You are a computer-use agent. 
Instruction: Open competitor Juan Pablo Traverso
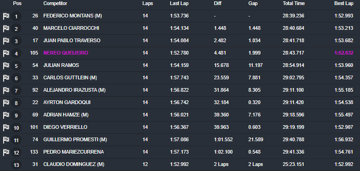[x=72, y=41]
